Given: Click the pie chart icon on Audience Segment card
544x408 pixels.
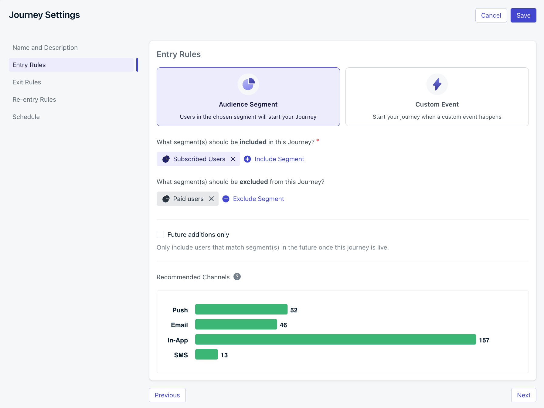Looking at the screenshot, I should (x=248, y=84).
